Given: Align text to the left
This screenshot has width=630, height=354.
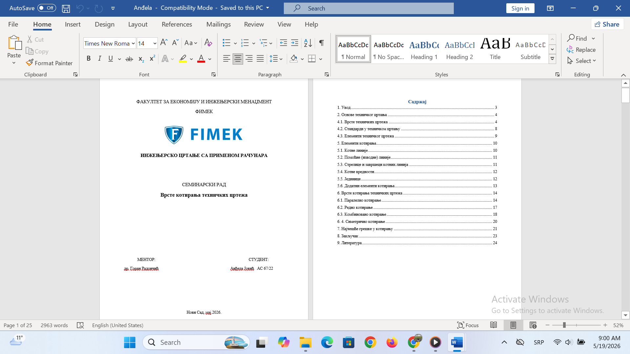Looking at the screenshot, I should coord(226,59).
